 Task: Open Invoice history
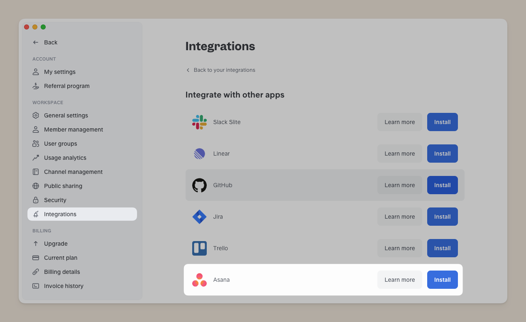click(82, 286)
